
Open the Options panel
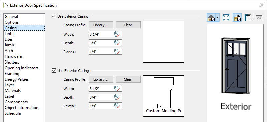click(x=12, y=22)
